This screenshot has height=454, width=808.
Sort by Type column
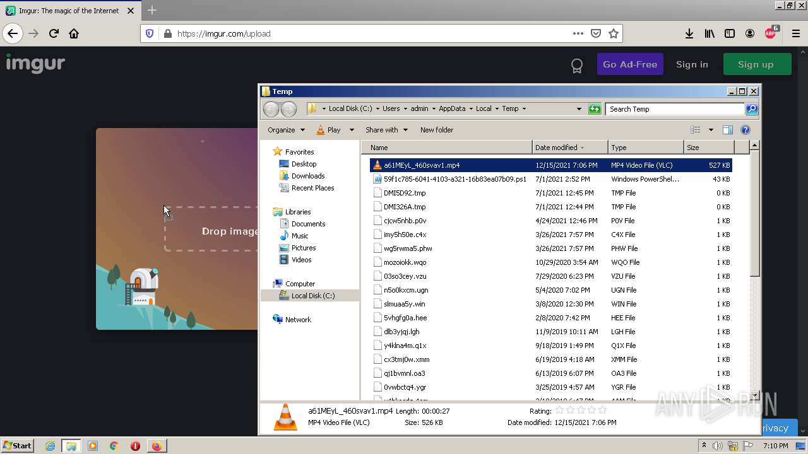(646, 148)
